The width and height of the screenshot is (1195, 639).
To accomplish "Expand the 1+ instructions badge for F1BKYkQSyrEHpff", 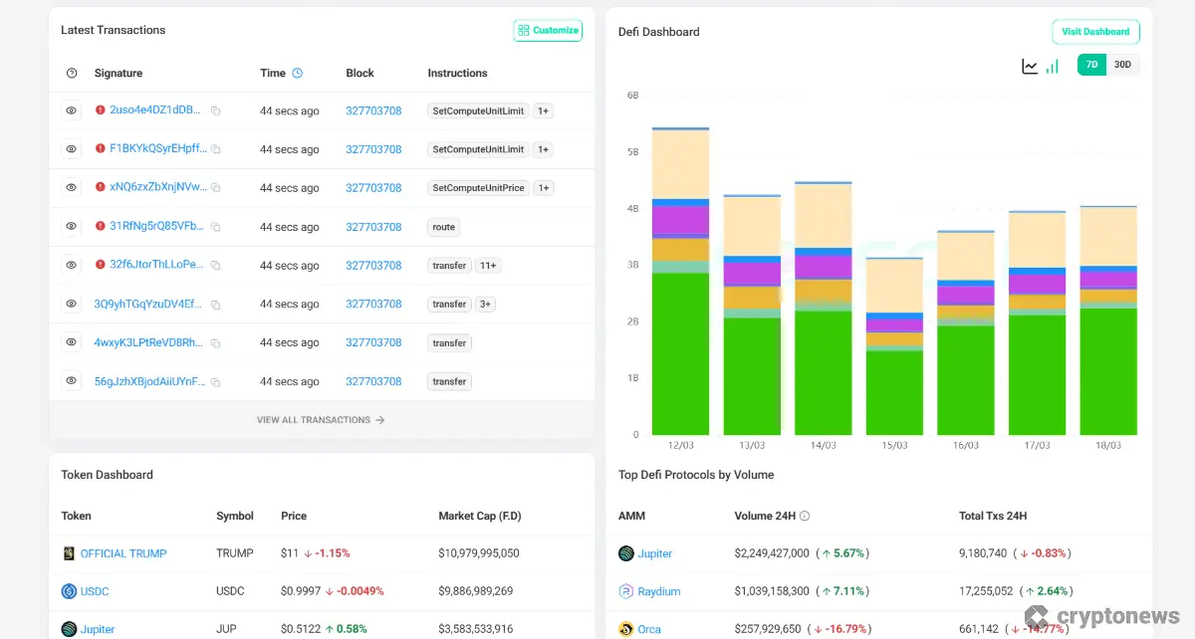I will [544, 149].
